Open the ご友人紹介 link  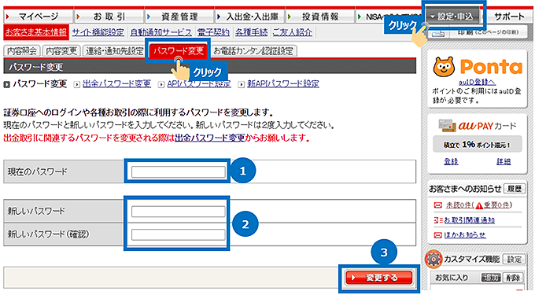click(293, 32)
